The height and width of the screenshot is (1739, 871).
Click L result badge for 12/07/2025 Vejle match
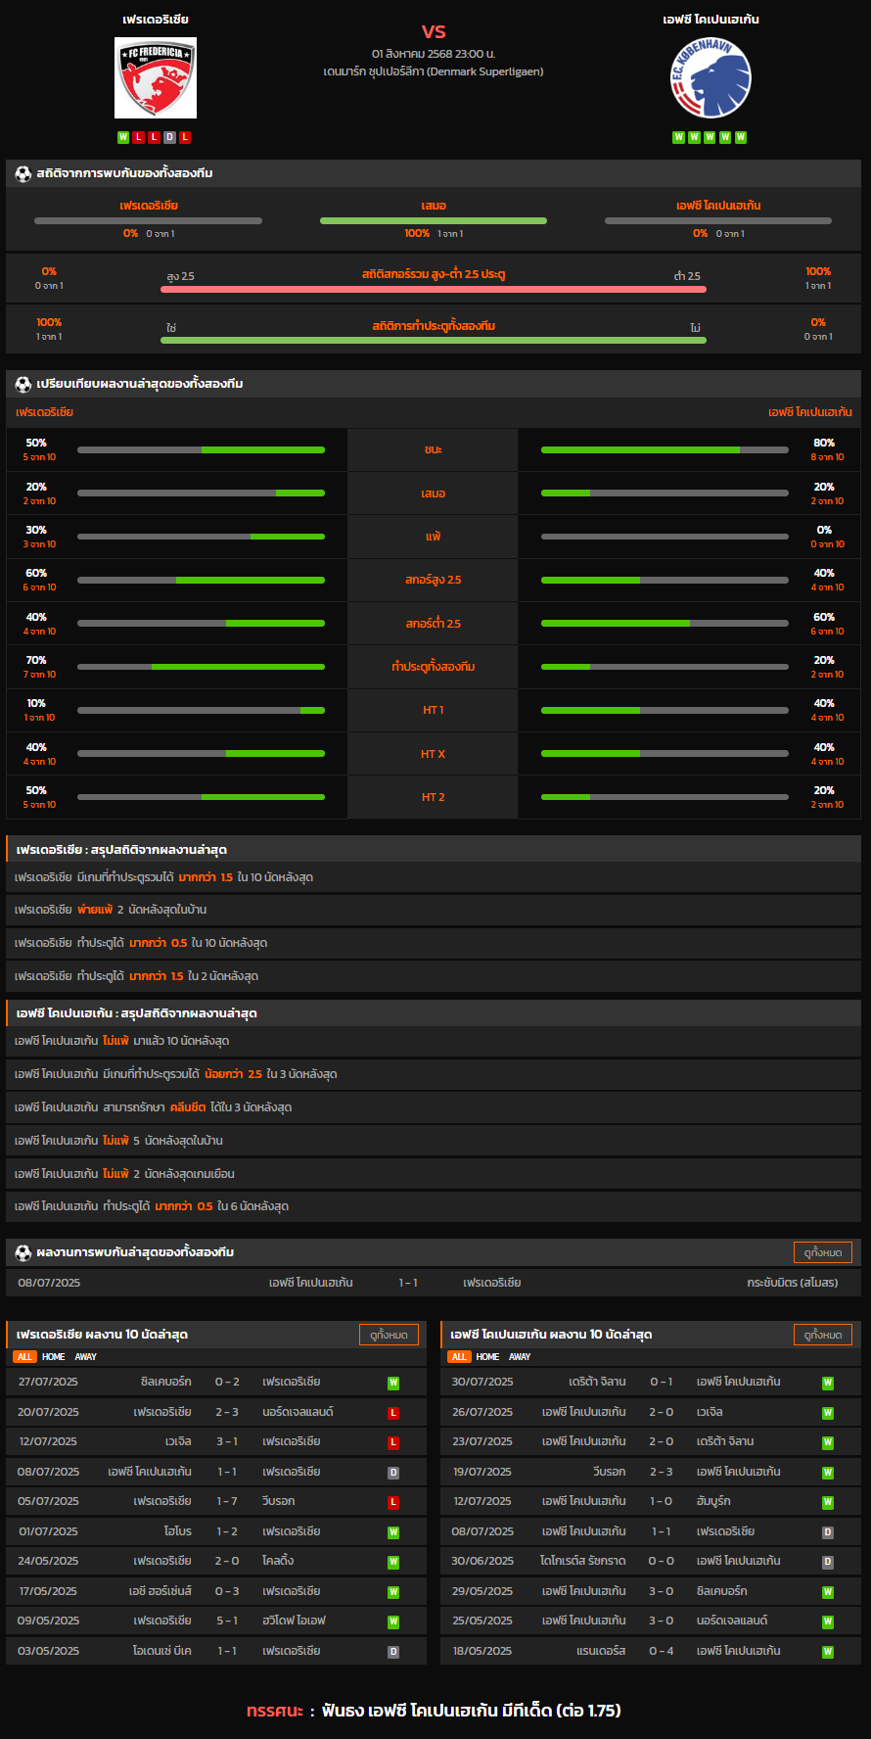coord(393,1442)
